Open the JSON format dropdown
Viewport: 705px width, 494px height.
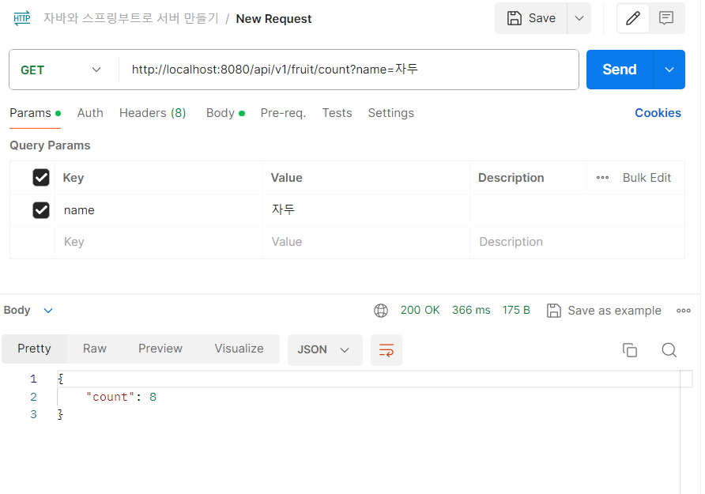(325, 349)
